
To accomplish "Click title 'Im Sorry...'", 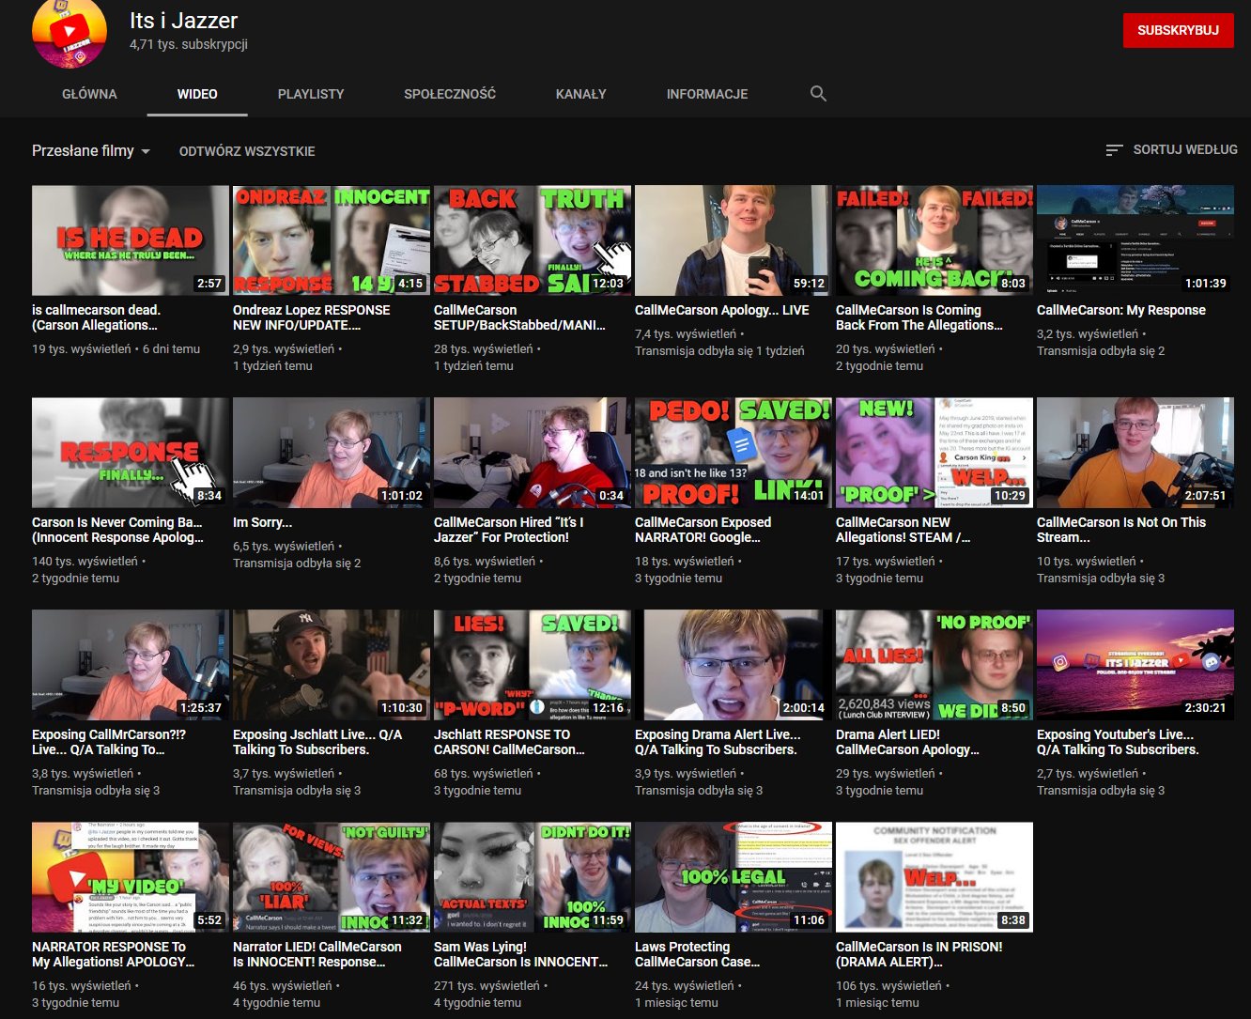I will pyautogui.click(x=262, y=522).
